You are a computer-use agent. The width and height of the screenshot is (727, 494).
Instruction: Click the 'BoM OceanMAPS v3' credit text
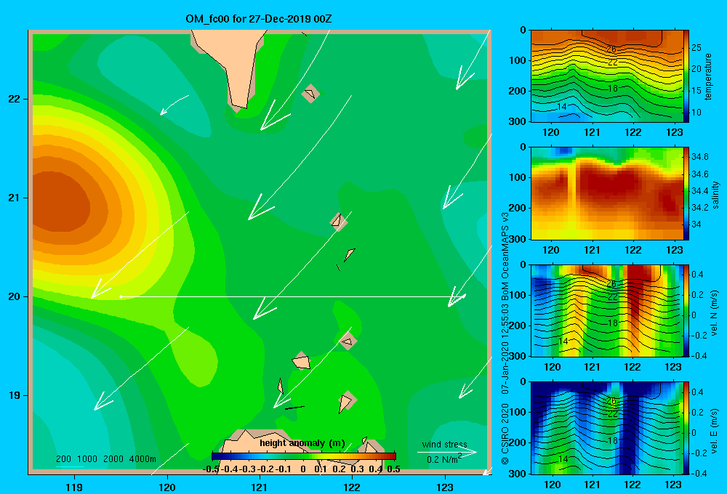tap(505, 256)
